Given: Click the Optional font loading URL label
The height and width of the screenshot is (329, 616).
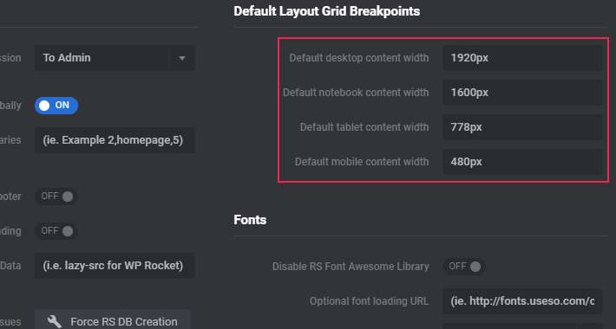Looking at the screenshot, I should click(369, 301).
